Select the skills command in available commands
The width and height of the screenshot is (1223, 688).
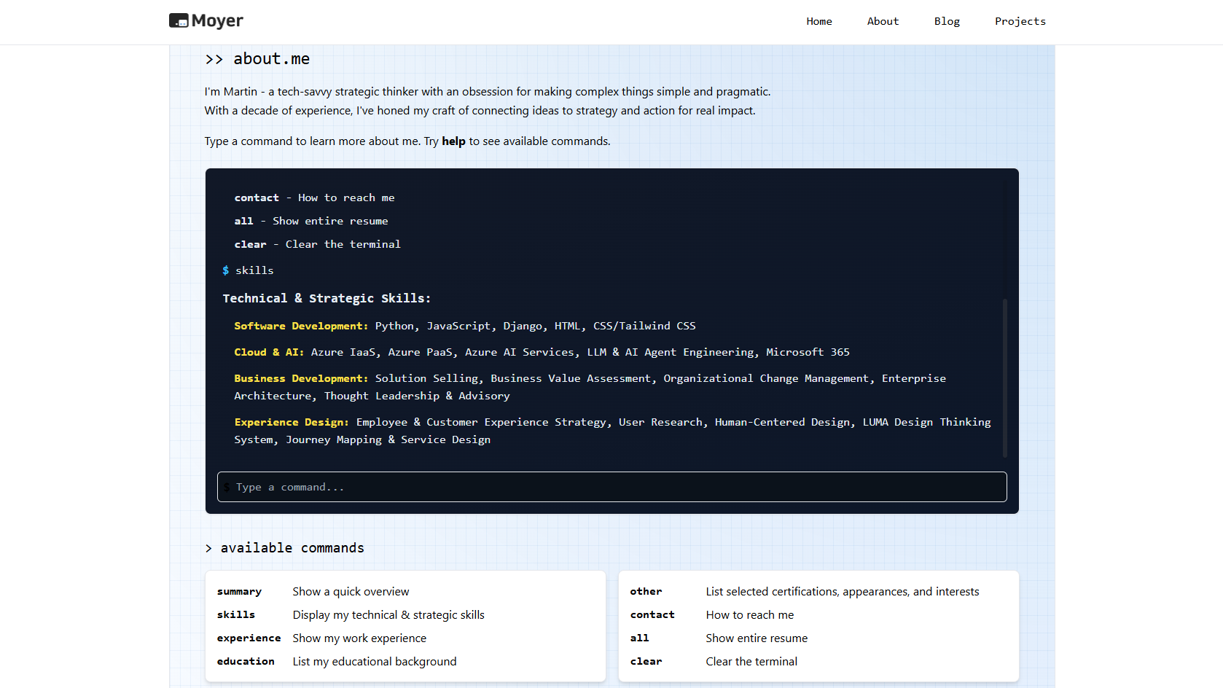coord(236,615)
